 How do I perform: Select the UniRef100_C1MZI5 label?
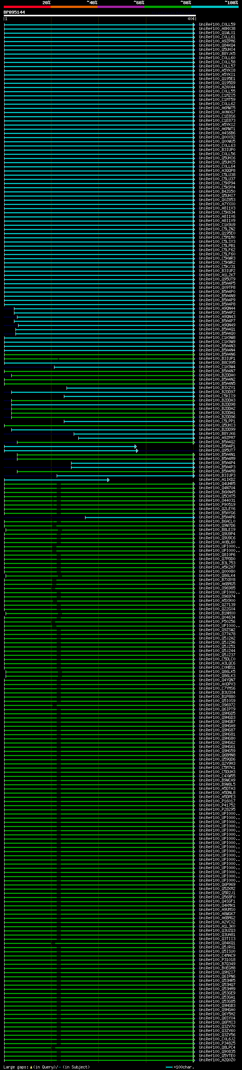pos(217,96)
